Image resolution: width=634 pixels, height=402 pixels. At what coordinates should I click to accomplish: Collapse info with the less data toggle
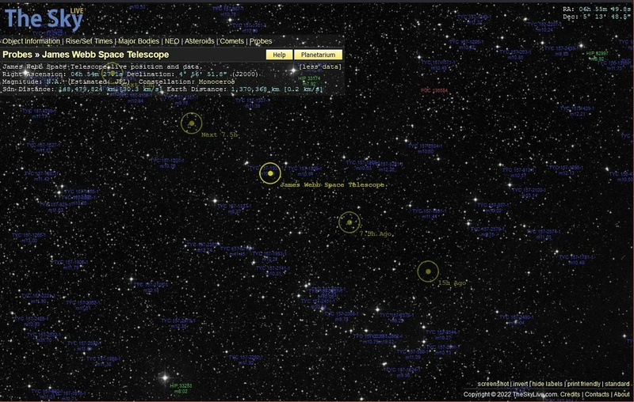tap(320, 66)
